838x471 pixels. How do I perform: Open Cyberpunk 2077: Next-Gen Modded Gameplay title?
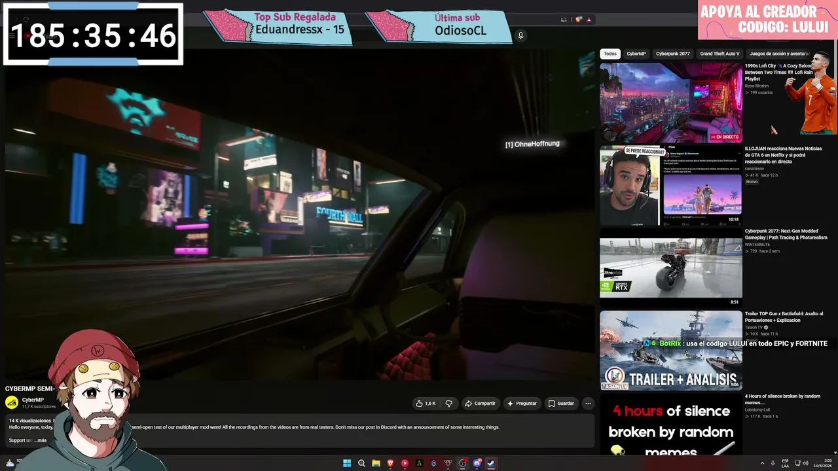(786, 234)
